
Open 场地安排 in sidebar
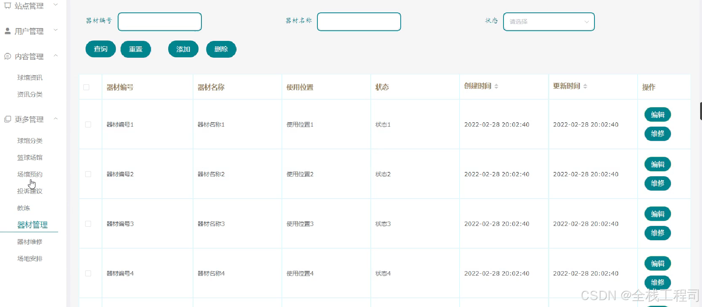[x=30, y=258]
